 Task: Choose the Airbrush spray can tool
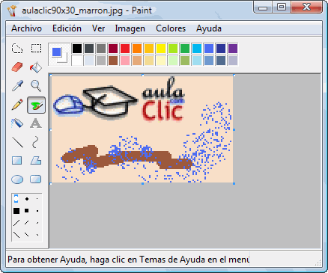tap(17, 123)
